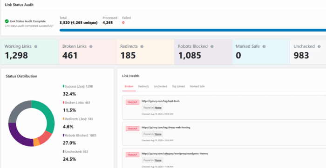Click orange Redirects legend swatch
This screenshot has height=168, width=326.
(64, 119)
